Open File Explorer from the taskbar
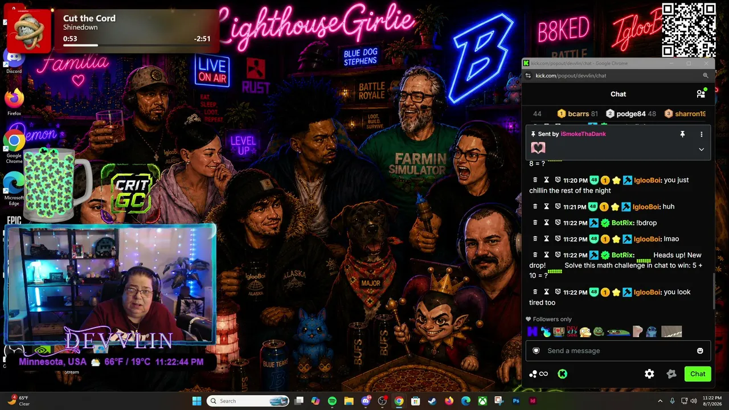The image size is (729, 410). tap(349, 401)
